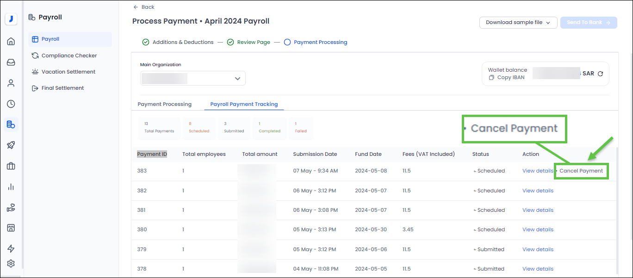633x278 pixels.
Task: Cancel payment for Payment ID 383
Action: click(581, 171)
